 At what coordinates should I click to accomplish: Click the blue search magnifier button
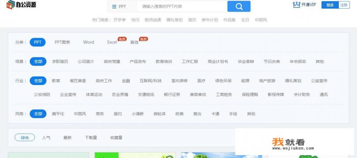239,6
